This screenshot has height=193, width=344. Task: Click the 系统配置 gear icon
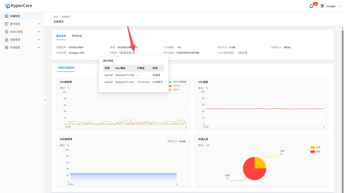click(7, 48)
